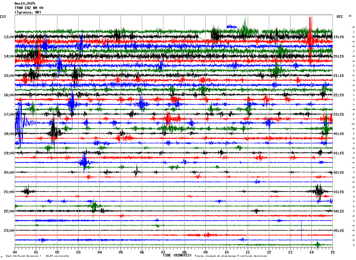Select the 15:00 CST row label
Screen dimensions: 356x260
[x=9, y=76]
